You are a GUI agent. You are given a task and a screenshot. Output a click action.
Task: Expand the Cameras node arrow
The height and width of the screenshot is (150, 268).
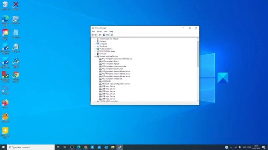(x=95, y=41)
